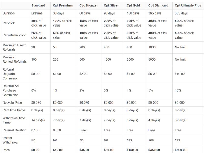Click the Cpt Gold header

[133, 5]
